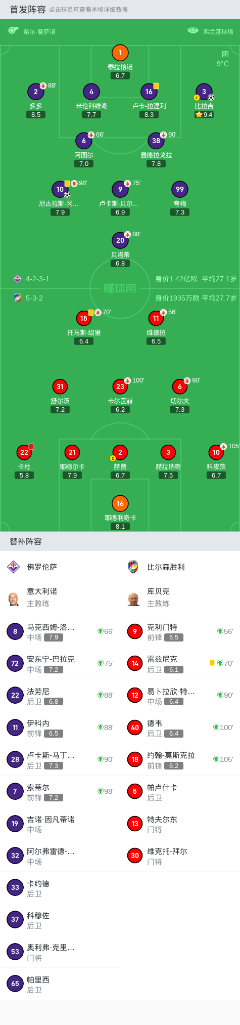Open Fiorentina 4-2-3-1 formation crest
The height and width of the screenshot is (1025, 240).
click(x=18, y=279)
